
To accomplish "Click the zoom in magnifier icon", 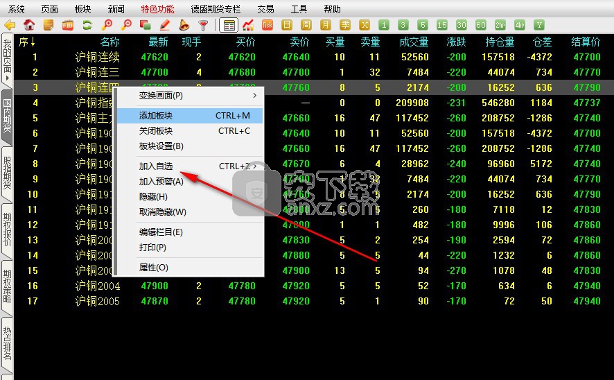I will pyautogui.click(x=107, y=25).
